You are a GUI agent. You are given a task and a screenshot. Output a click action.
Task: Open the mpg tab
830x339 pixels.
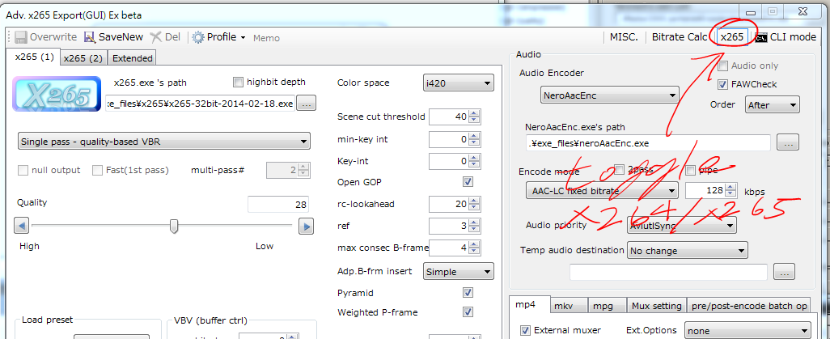tap(608, 306)
